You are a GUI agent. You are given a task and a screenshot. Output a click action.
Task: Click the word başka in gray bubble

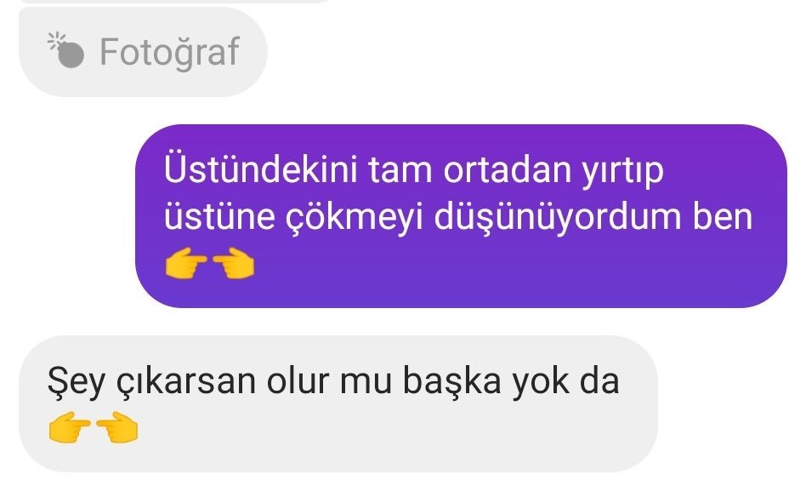point(451,381)
